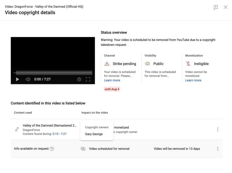The height and width of the screenshot is (173, 232).
Task: Click the video progress bar
Action: click(x=53, y=73)
